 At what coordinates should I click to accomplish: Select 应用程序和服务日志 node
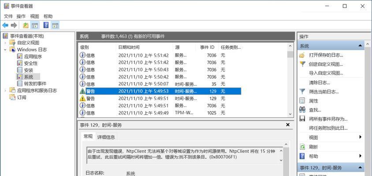[x=37, y=91]
